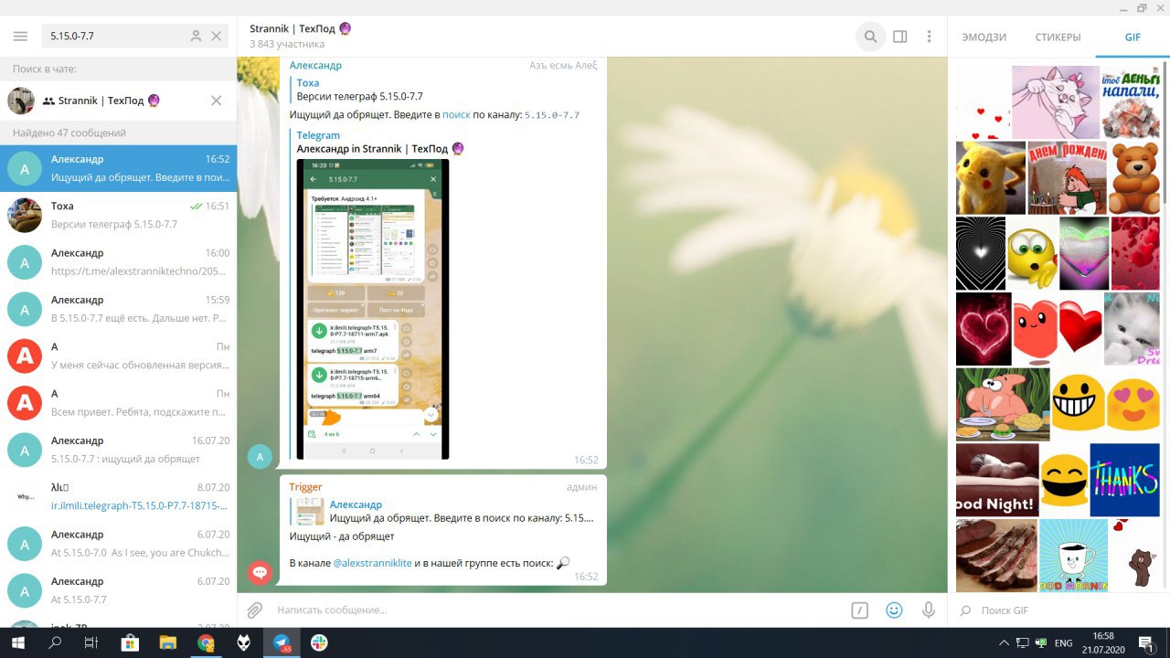Toggle the right side panel icon

(x=900, y=37)
